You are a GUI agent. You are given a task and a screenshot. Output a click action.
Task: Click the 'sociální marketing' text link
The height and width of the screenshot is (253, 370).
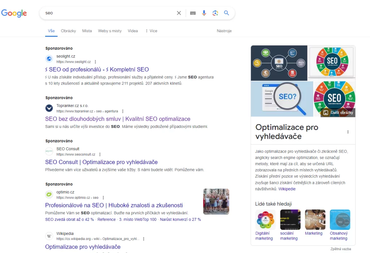click(x=289, y=236)
